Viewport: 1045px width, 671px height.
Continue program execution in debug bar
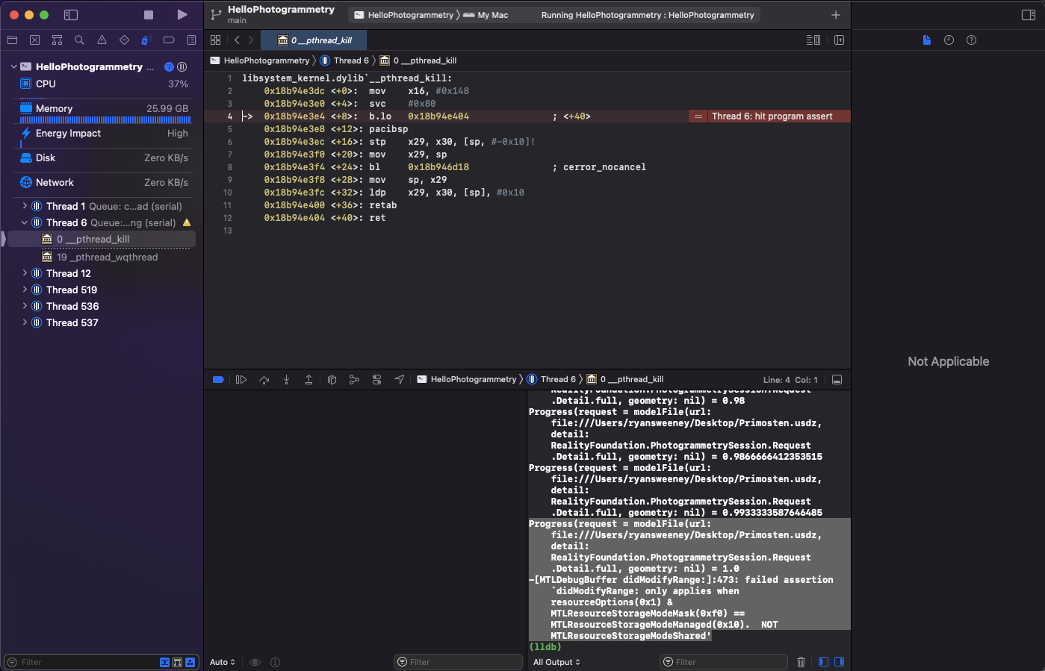tap(241, 380)
